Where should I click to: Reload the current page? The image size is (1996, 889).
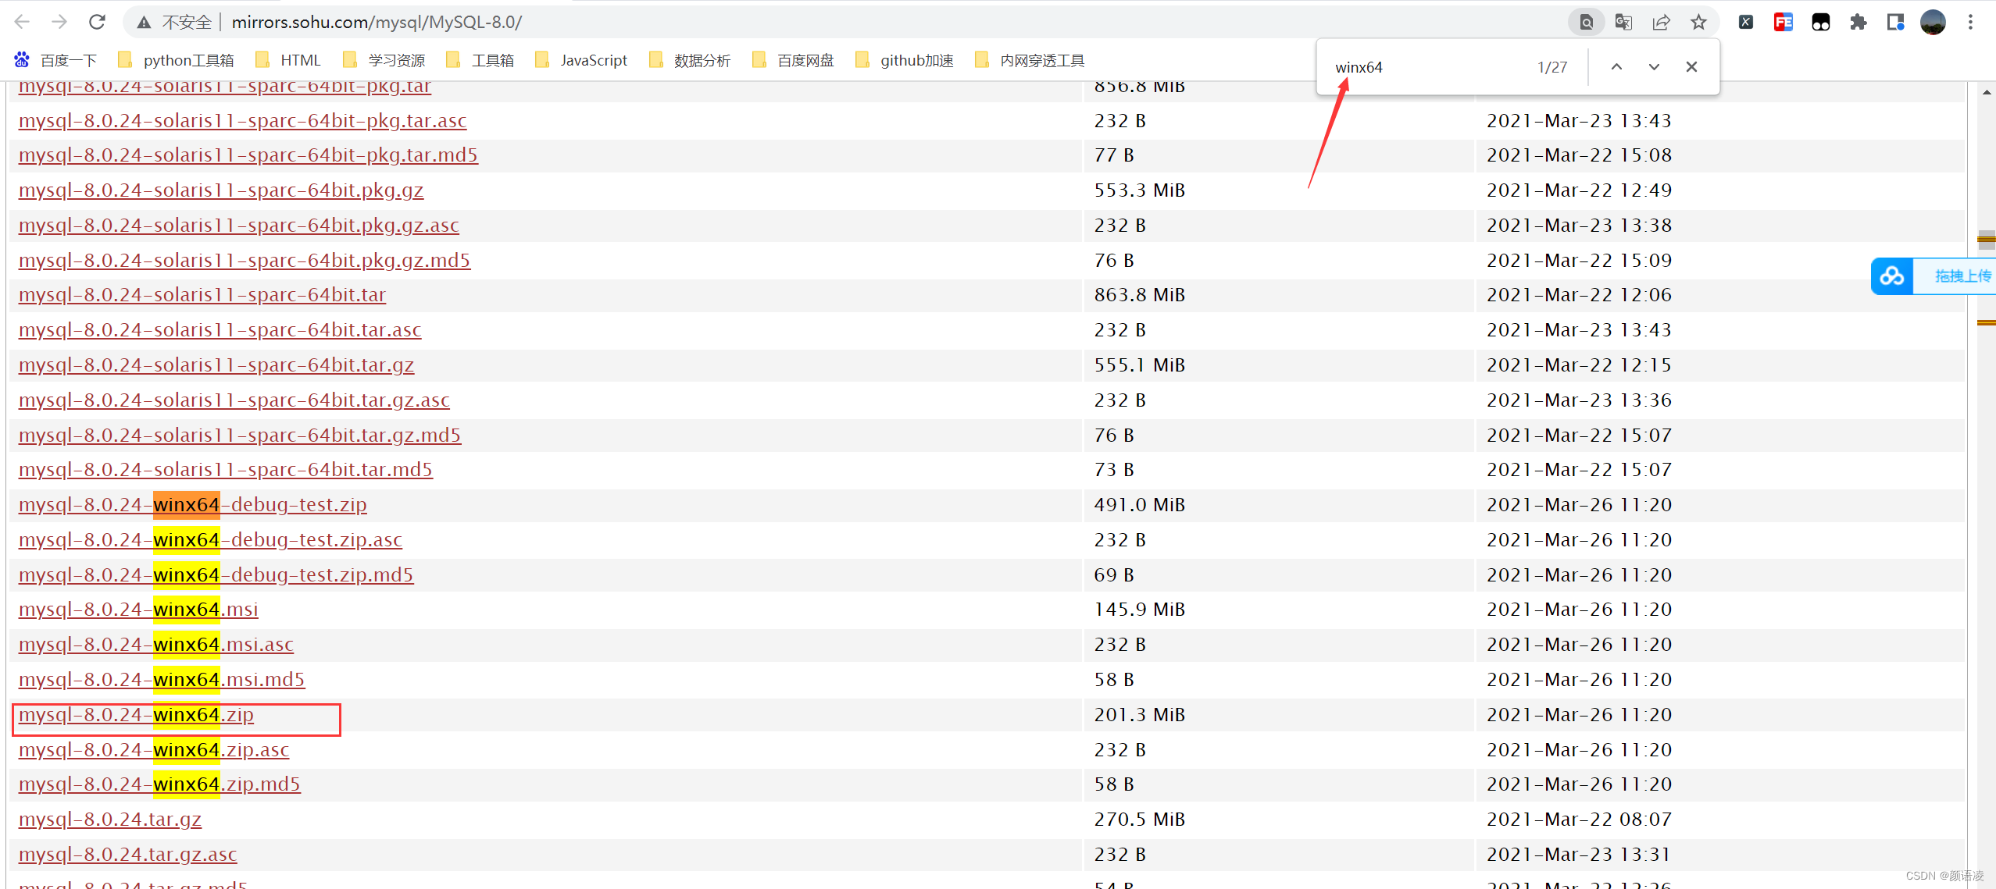[x=97, y=22]
